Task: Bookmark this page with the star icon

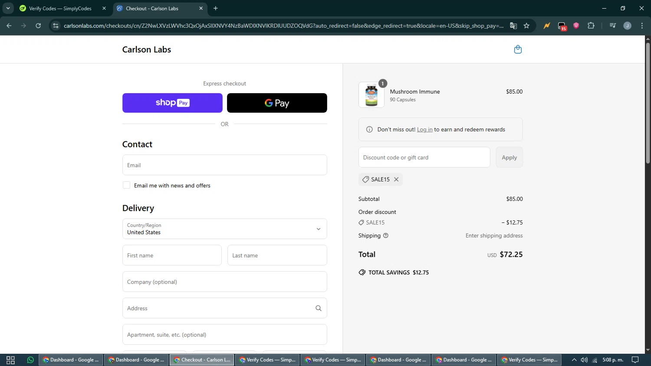Action: click(526, 26)
